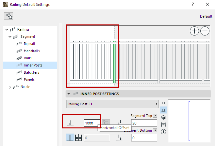
Task: Click the disabled spacing field showing 0
Action: (x=97, y=138)
